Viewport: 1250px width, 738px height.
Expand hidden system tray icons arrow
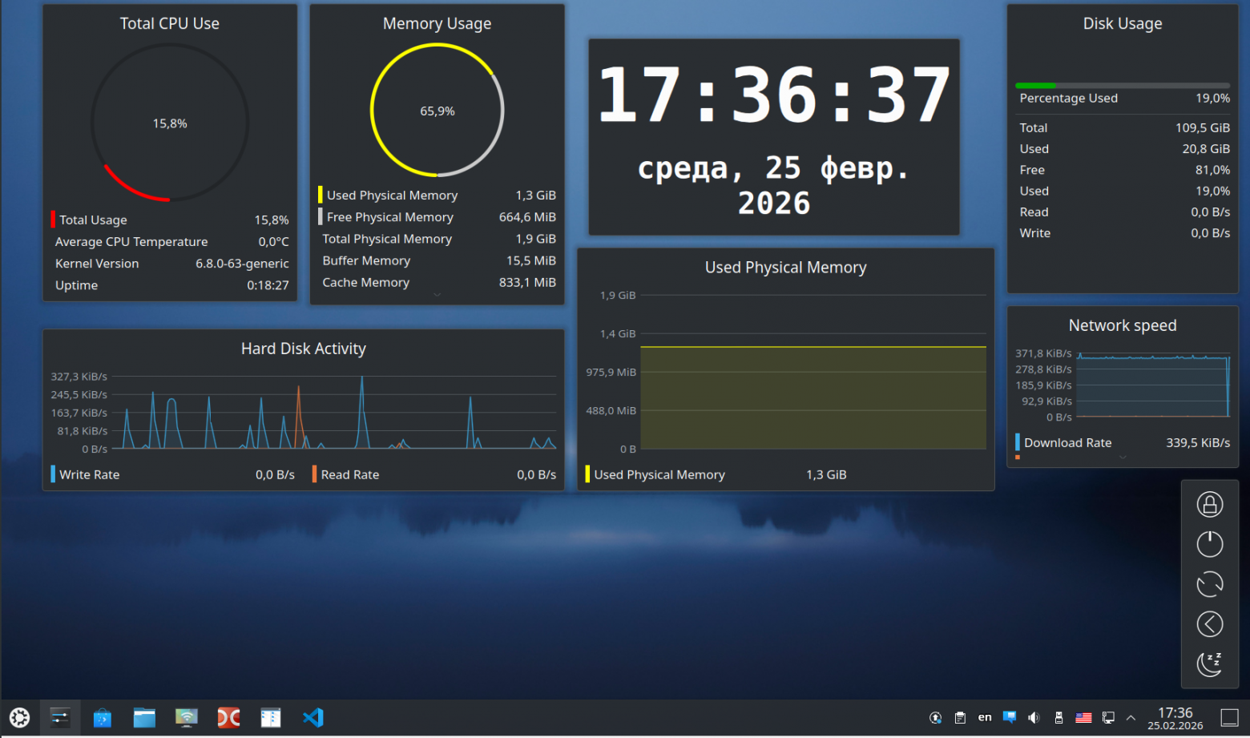click(1131, 718)
